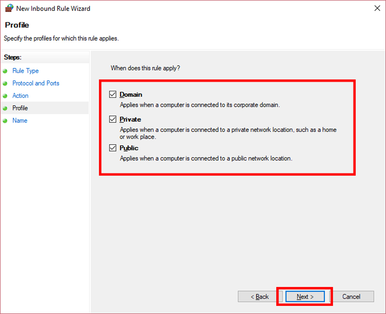Click the 'Specify the profiles' subtitle text
This screenshot has height=314, width=386.
click(61, 39)
